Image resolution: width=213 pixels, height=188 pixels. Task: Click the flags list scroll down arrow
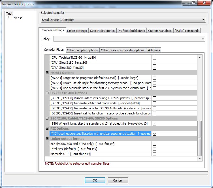tap(200, 158)
